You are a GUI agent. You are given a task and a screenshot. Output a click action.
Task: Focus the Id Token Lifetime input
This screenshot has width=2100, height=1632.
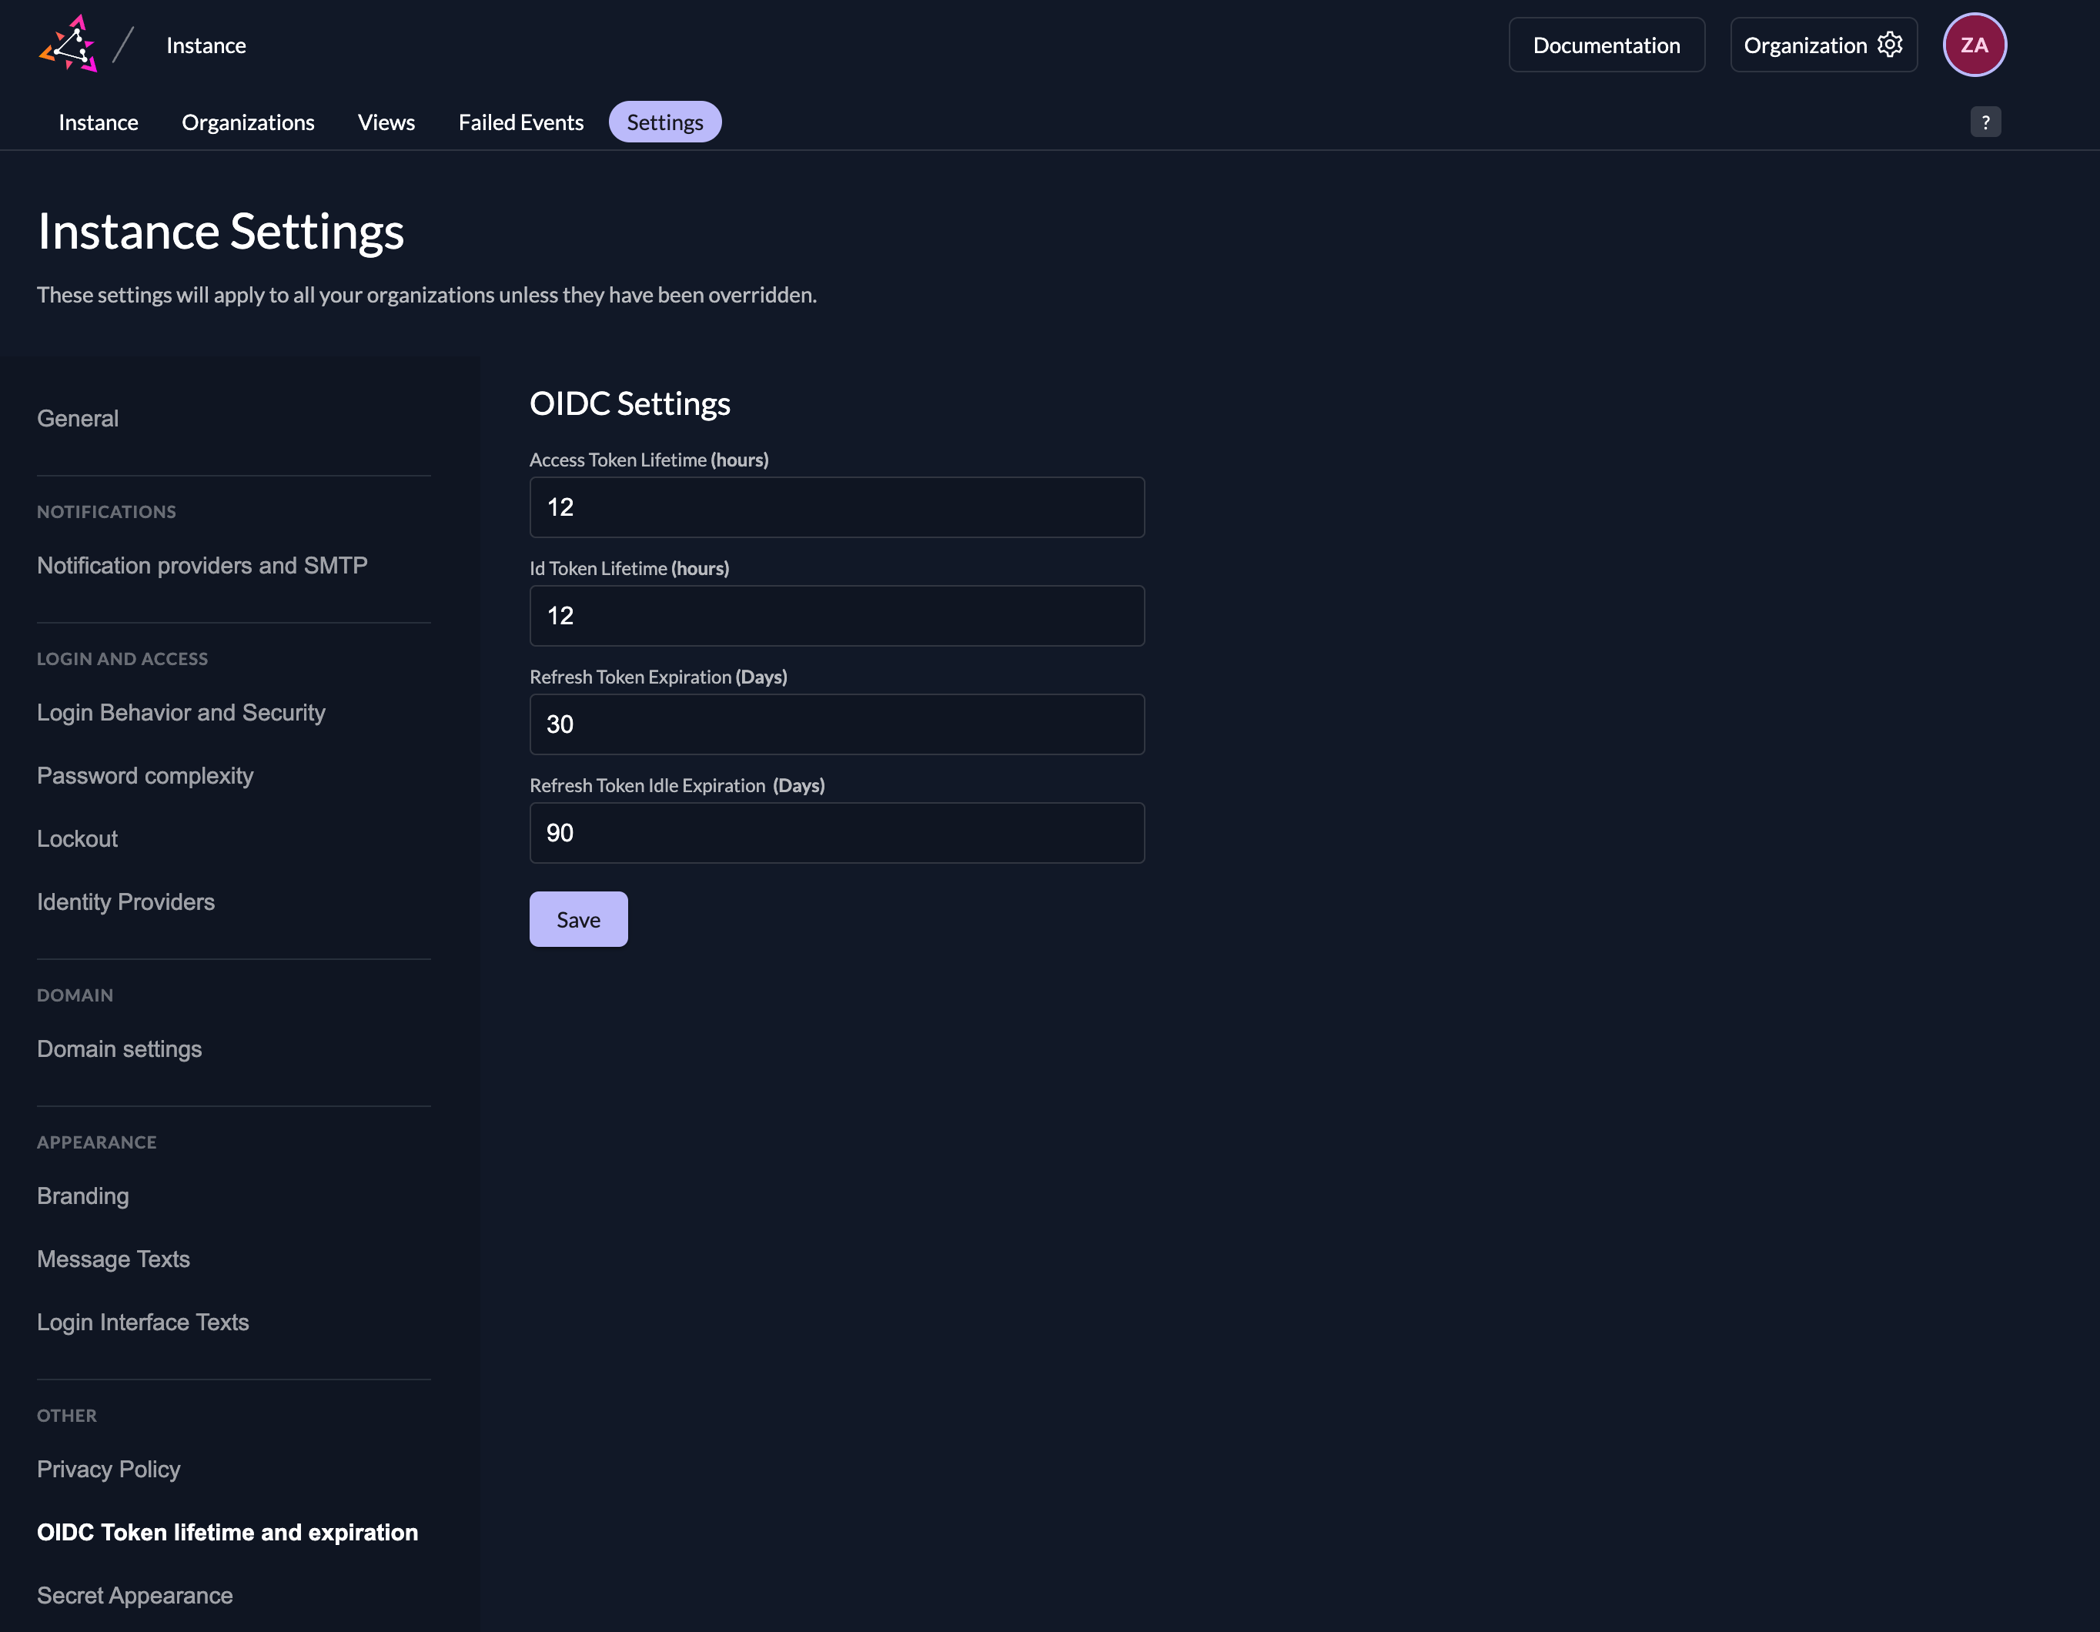click(x=837, y=617)
